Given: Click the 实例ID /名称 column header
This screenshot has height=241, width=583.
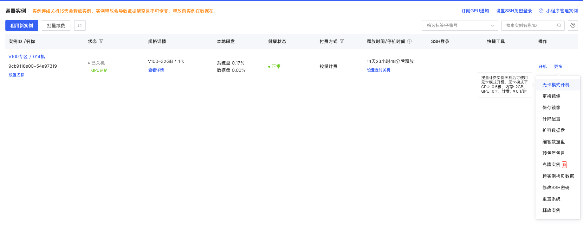Looking at the screenshot, I should [x=22, y=41].
